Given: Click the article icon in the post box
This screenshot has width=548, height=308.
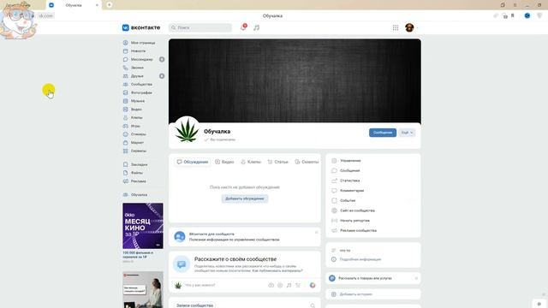Looking at the screenshot, I should (298, 285).
